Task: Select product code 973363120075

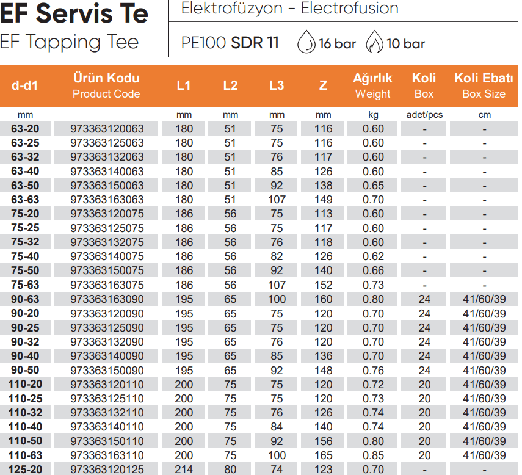Action: pos(107,213)
